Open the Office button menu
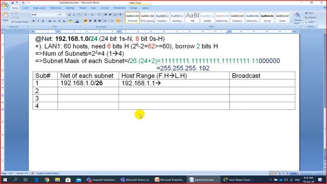This screenshot has width=327, height=184. click(5, 5)
